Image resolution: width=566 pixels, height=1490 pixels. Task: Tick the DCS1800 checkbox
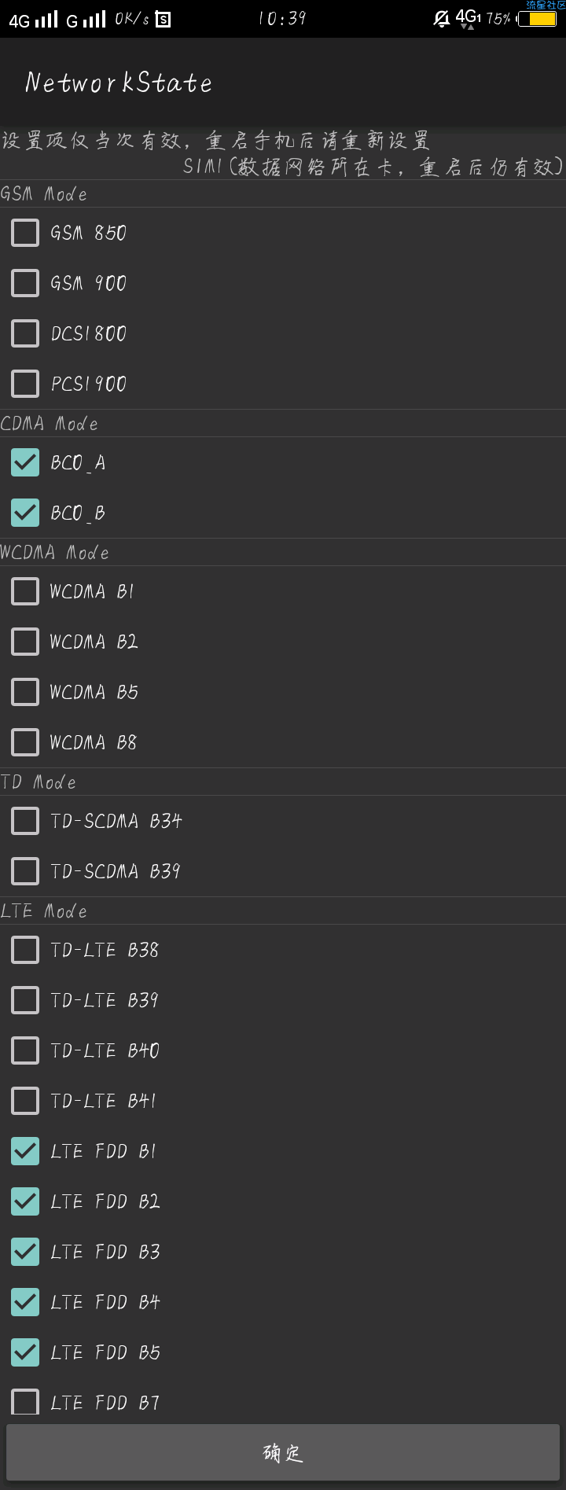pos(25,333)
